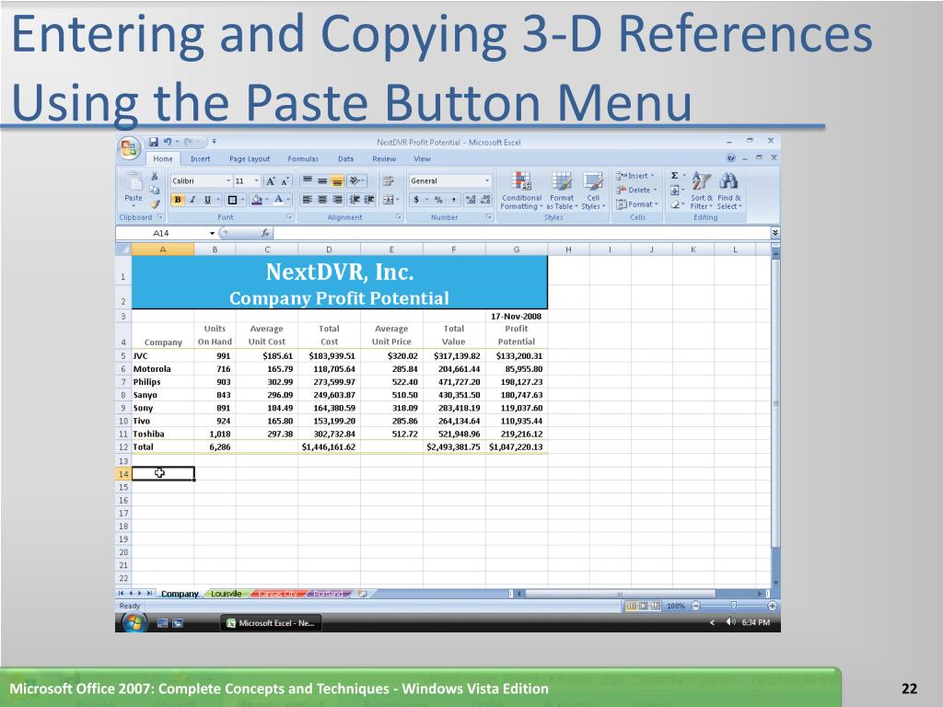943x707 pixels.
Task: Decrease font size with Shrink Font
Action: tap(285, 181)
